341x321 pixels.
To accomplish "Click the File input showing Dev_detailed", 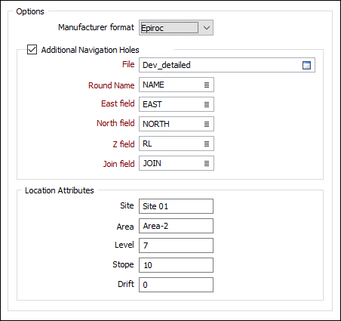I will click(x=227, y=65).
